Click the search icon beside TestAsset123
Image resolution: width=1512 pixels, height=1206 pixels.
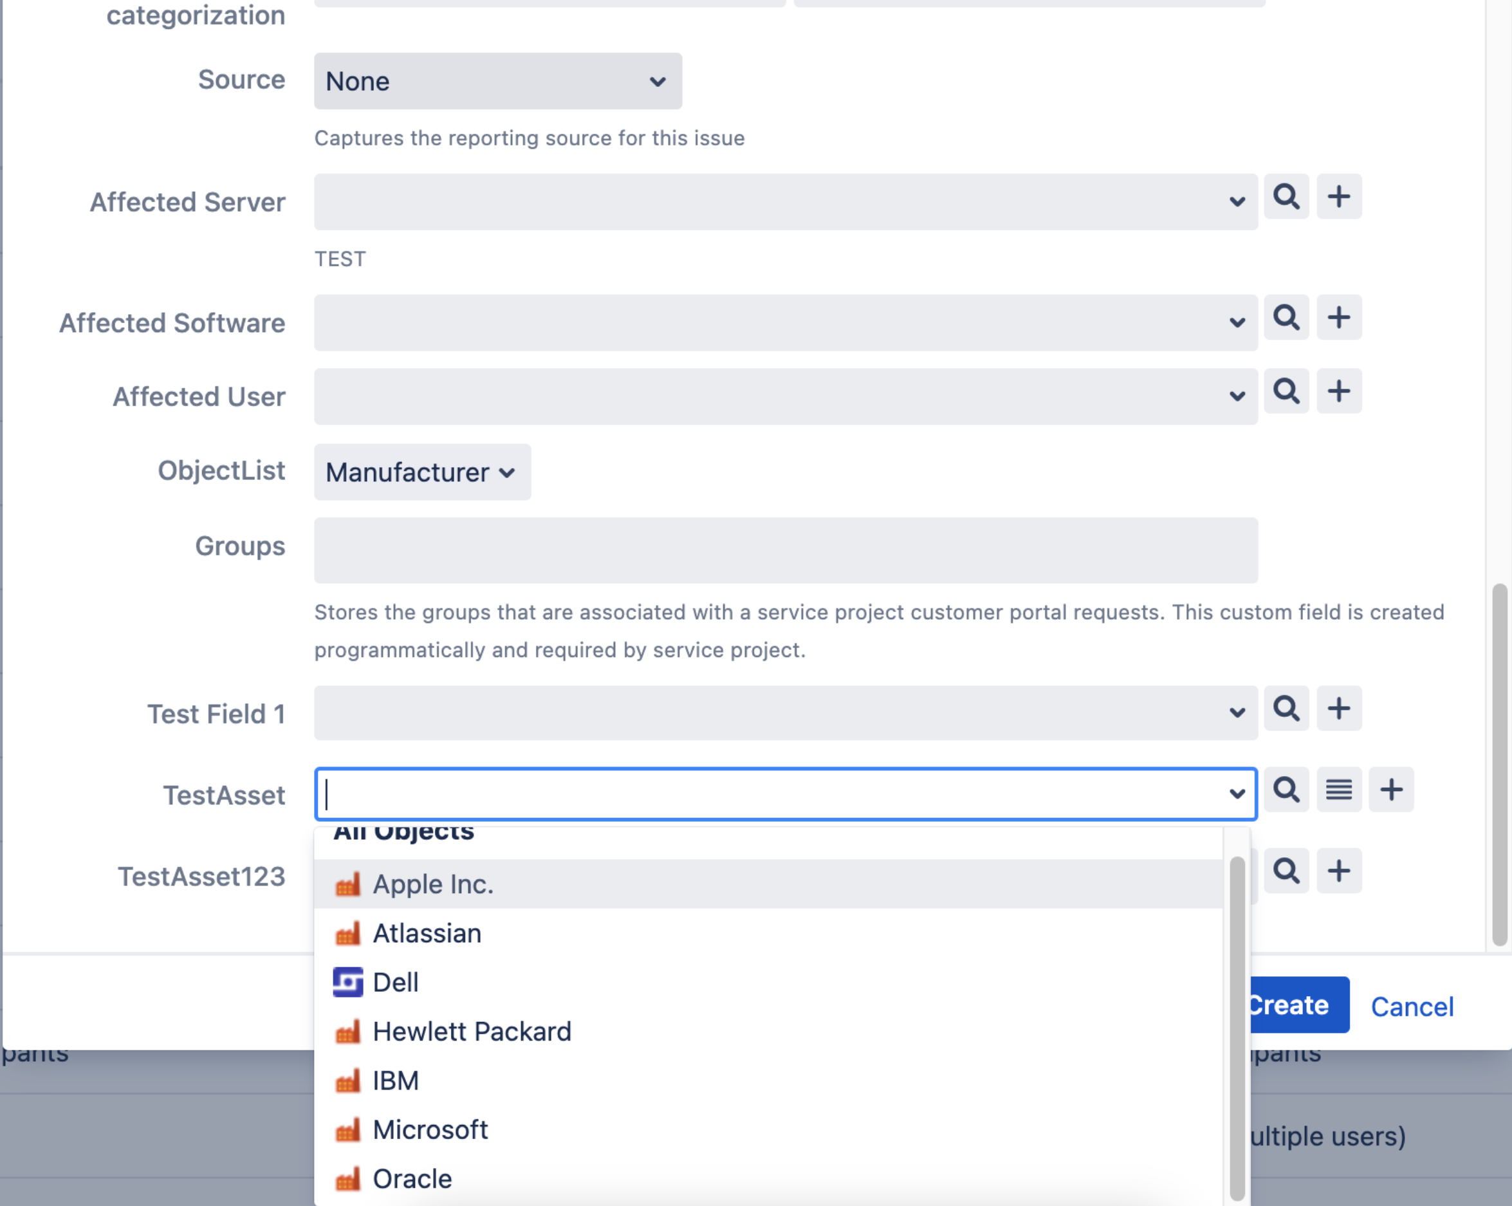[1286, 871]
